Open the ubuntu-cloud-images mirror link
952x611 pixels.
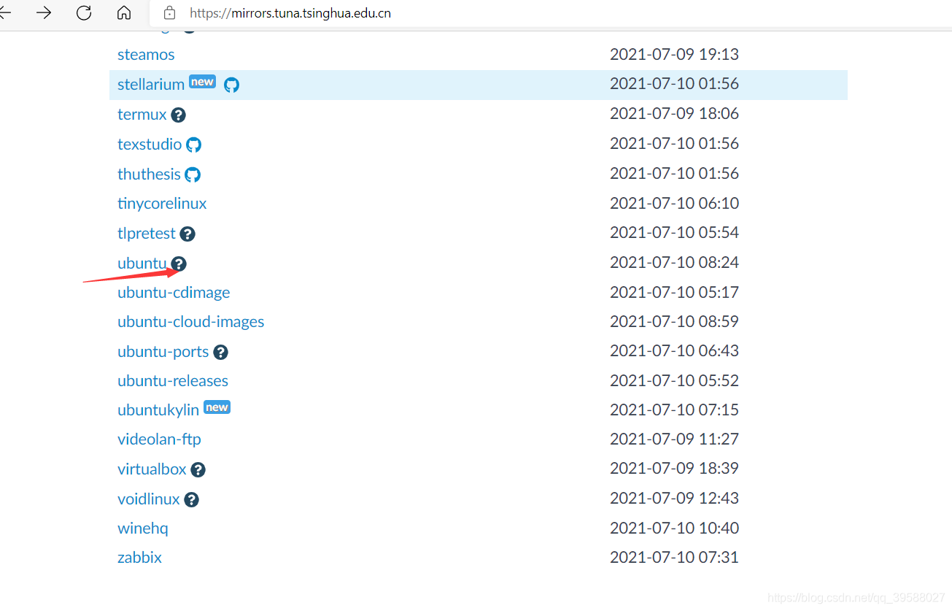pyautogui.click(x=191, y=322)
